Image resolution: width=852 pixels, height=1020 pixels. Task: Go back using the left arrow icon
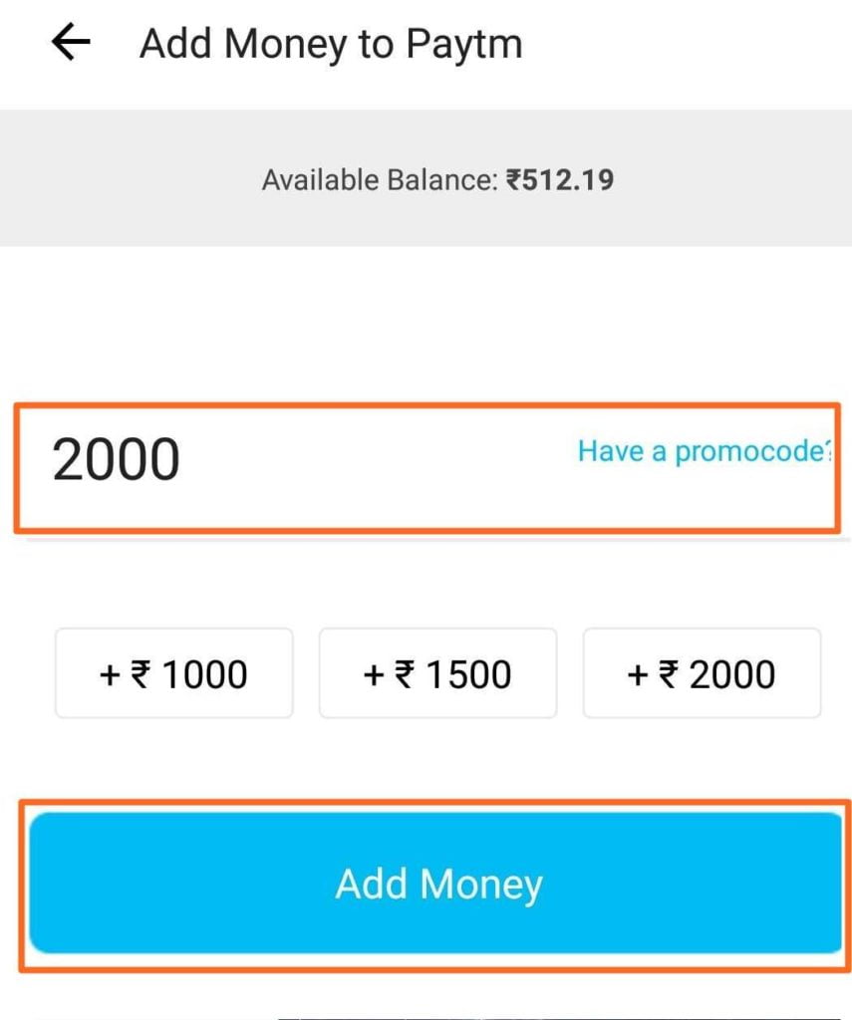71,43
